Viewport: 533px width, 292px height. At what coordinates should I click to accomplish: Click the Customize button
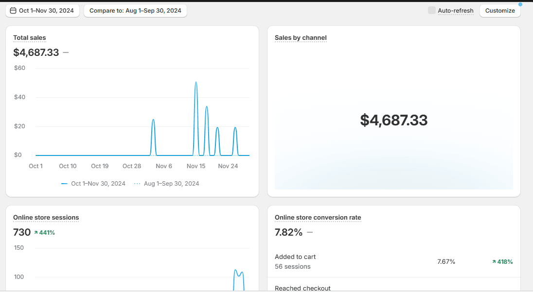click(499, 11)
